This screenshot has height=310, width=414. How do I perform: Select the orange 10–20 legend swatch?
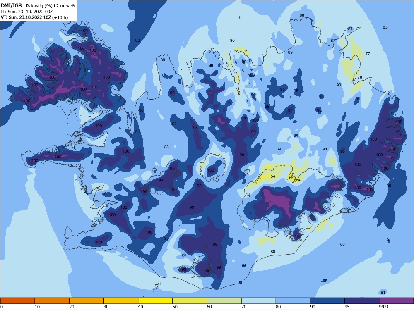coord(52,301)
